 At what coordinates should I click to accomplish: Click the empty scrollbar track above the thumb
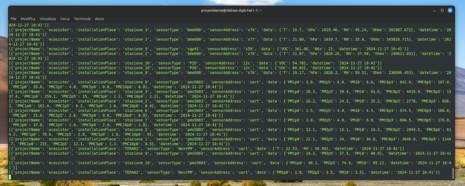(454, 93)
